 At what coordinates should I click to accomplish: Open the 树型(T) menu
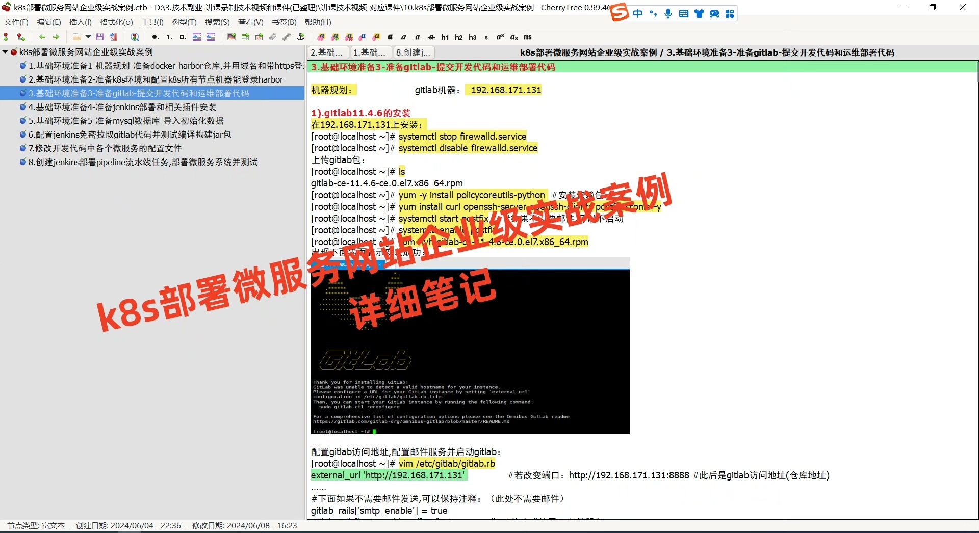(x=184, y=22)
